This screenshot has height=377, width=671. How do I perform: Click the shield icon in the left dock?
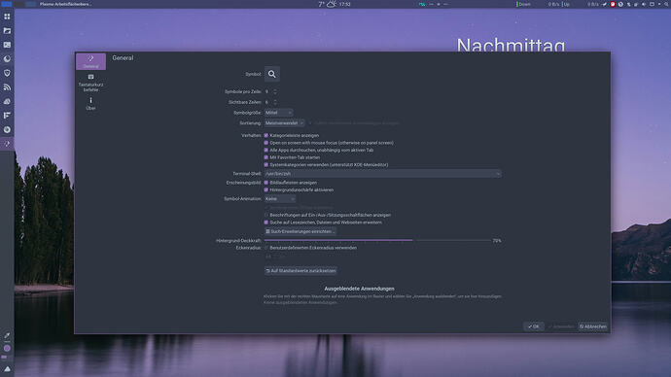pyautogui.click(x=7, y=73)
